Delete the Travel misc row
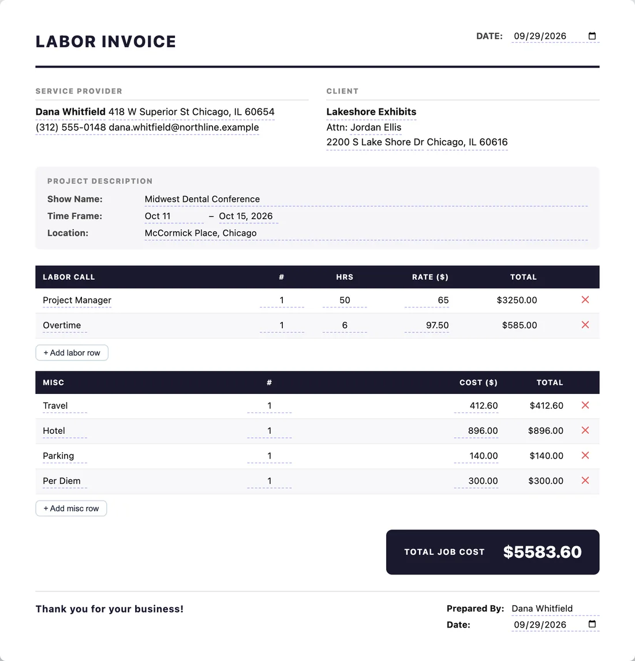The height and width of the screenshot is (661, 635). tap(585, 405)
